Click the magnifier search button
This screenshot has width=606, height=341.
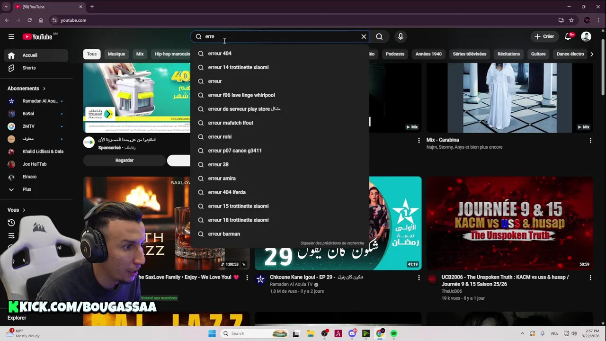coord(379,36)
